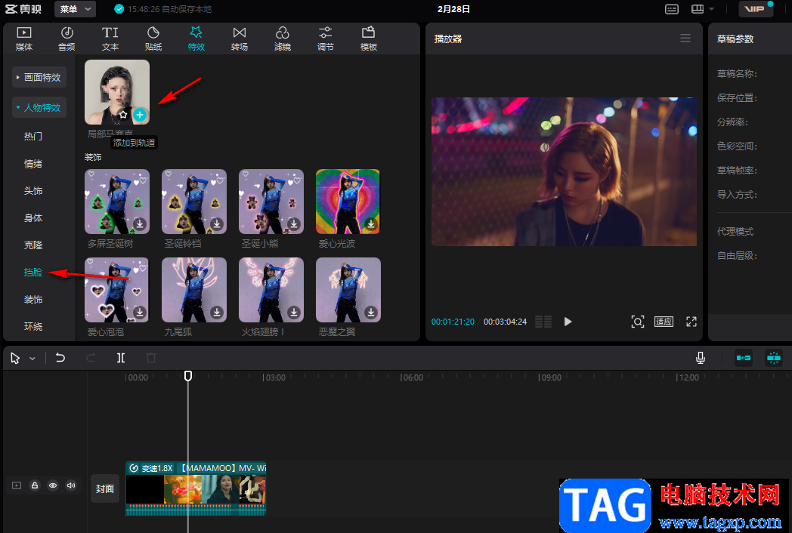The width and height of the screenshot is (792, 533).
Task: Download the 圣诞铃铛 effect
Action: [x=217, y=223]
